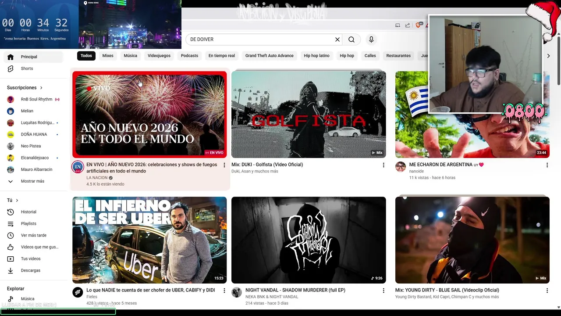Select the Restaurantes filter chip
This screenshot has width=561, height=316.
click(398, 56)
